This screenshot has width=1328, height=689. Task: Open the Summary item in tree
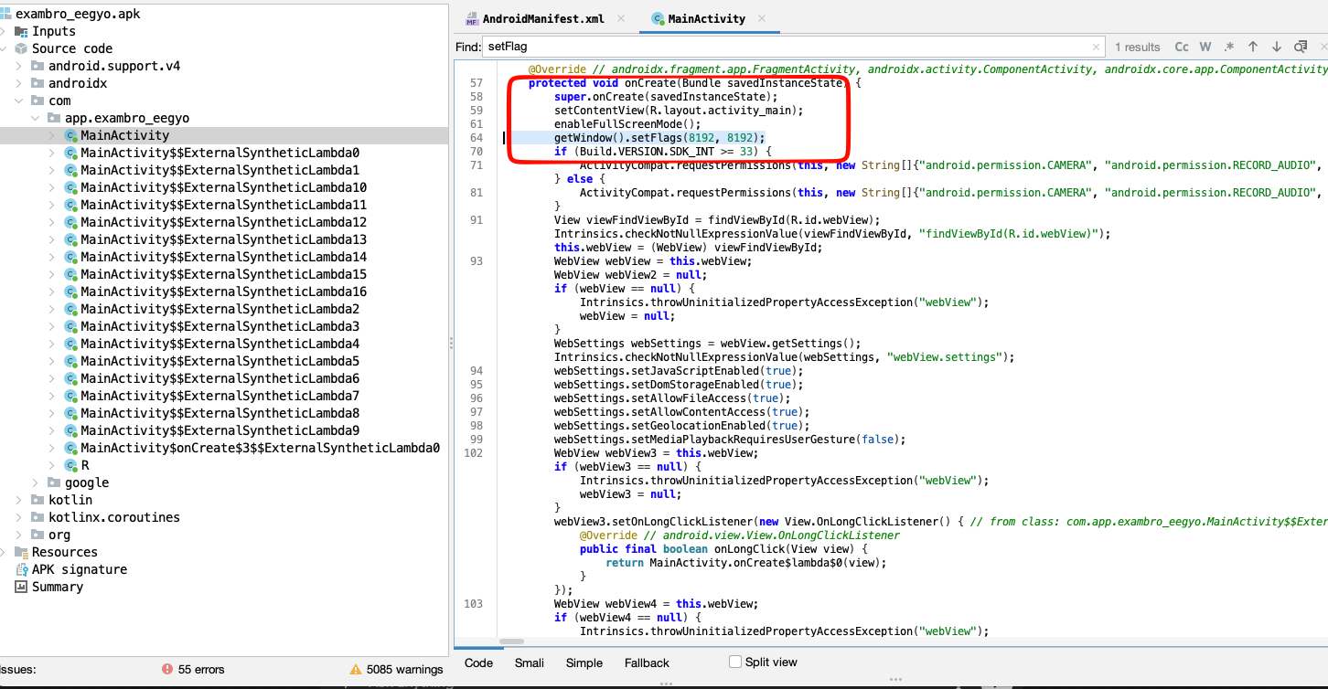(57, 587)
